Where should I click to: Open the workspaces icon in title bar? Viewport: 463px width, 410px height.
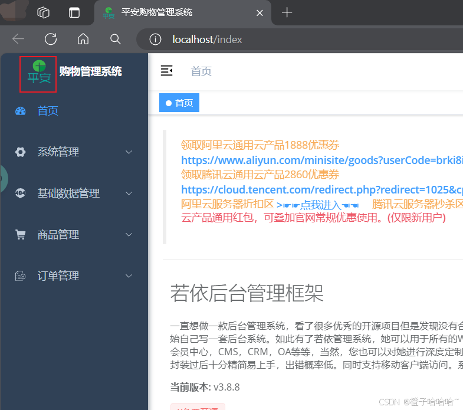[x=44, y=13]
